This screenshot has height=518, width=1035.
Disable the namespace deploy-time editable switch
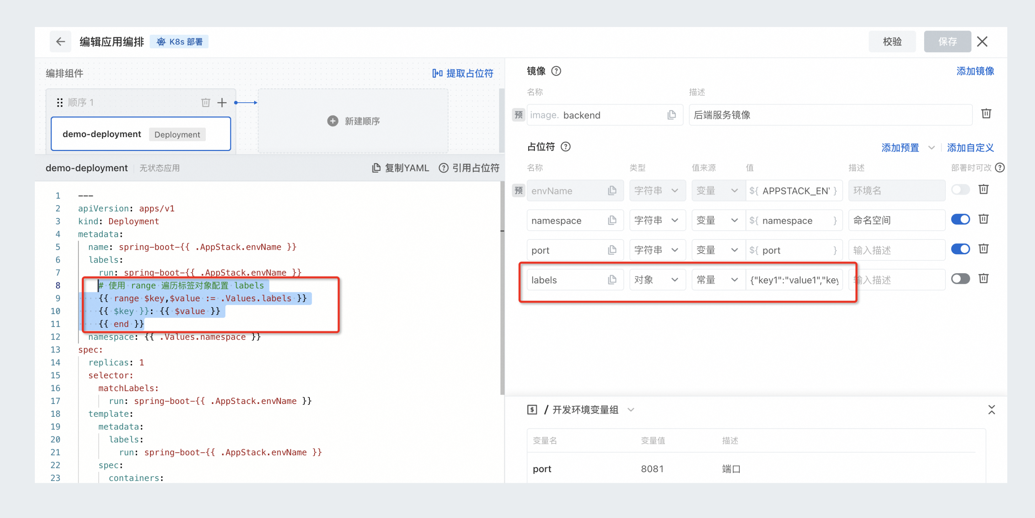[961, 219]
